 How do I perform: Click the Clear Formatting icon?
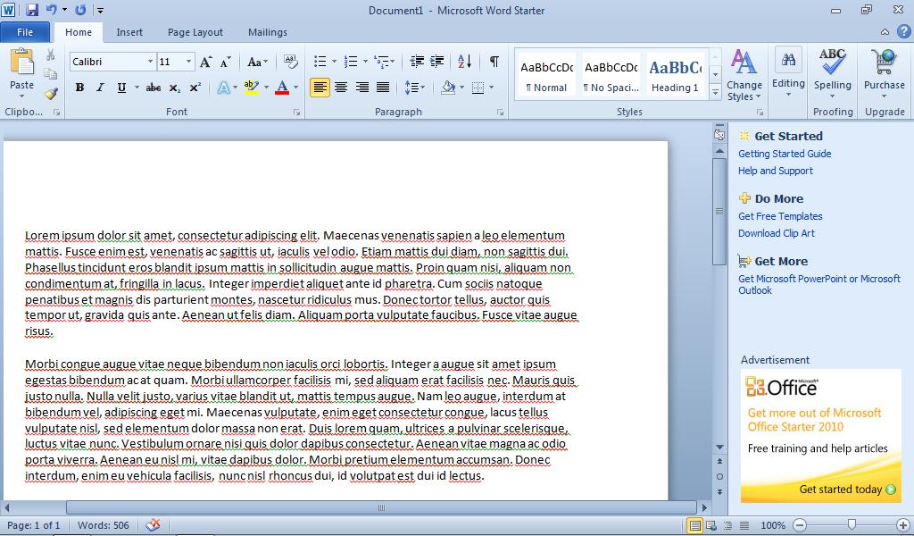point(290,62)
